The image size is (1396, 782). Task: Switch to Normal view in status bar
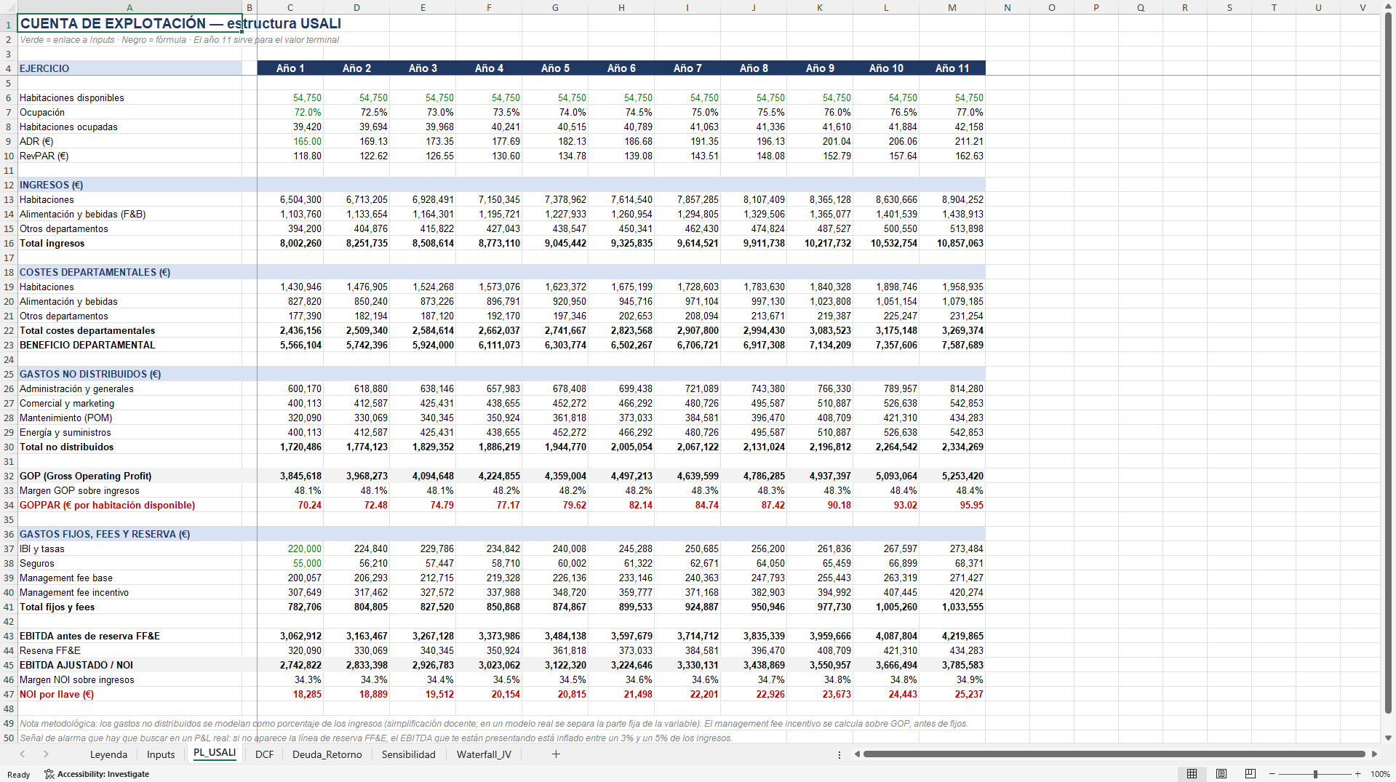pyautogui.click(x=1192, y=774)
